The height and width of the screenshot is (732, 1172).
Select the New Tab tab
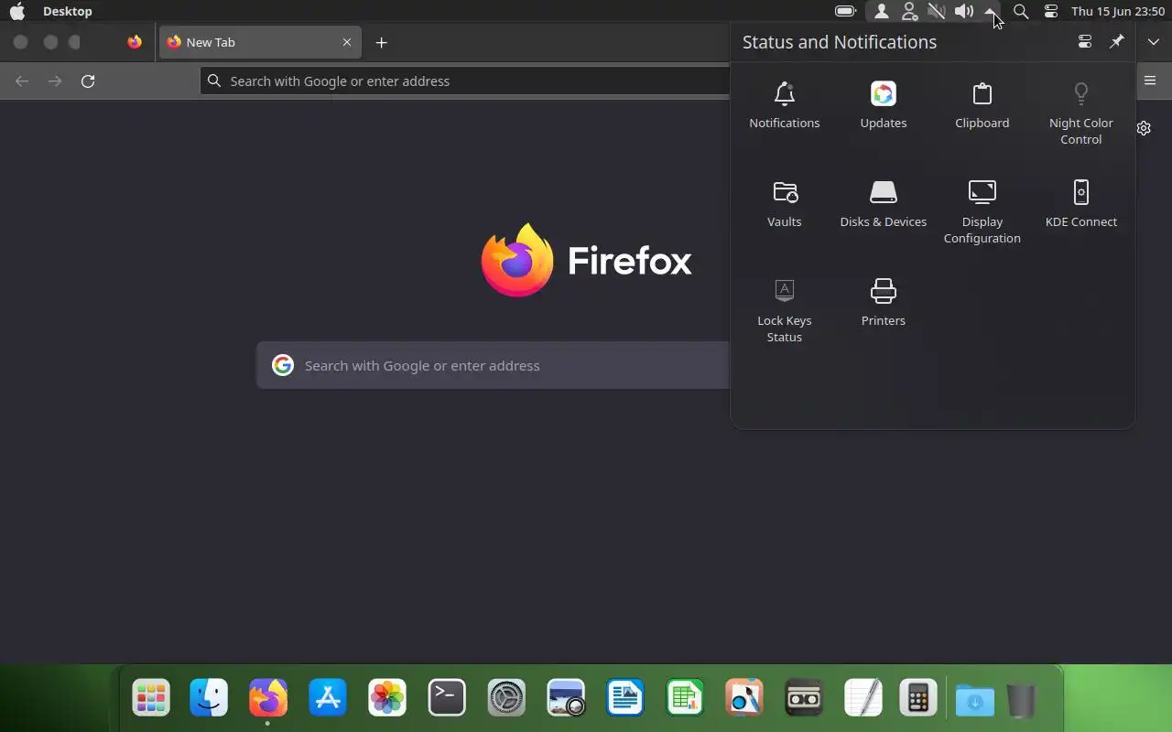coord(260,42)
